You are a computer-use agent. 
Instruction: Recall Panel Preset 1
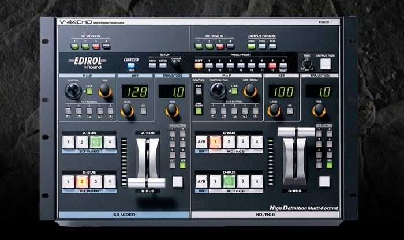pos(209,66)
